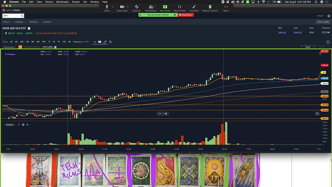Mute microphone in Zoom toolbar
This screenshot has height=187, width=332.
pyautogui.click(x=107, y=8)
